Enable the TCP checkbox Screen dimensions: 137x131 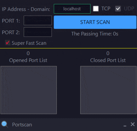[96, 9]
